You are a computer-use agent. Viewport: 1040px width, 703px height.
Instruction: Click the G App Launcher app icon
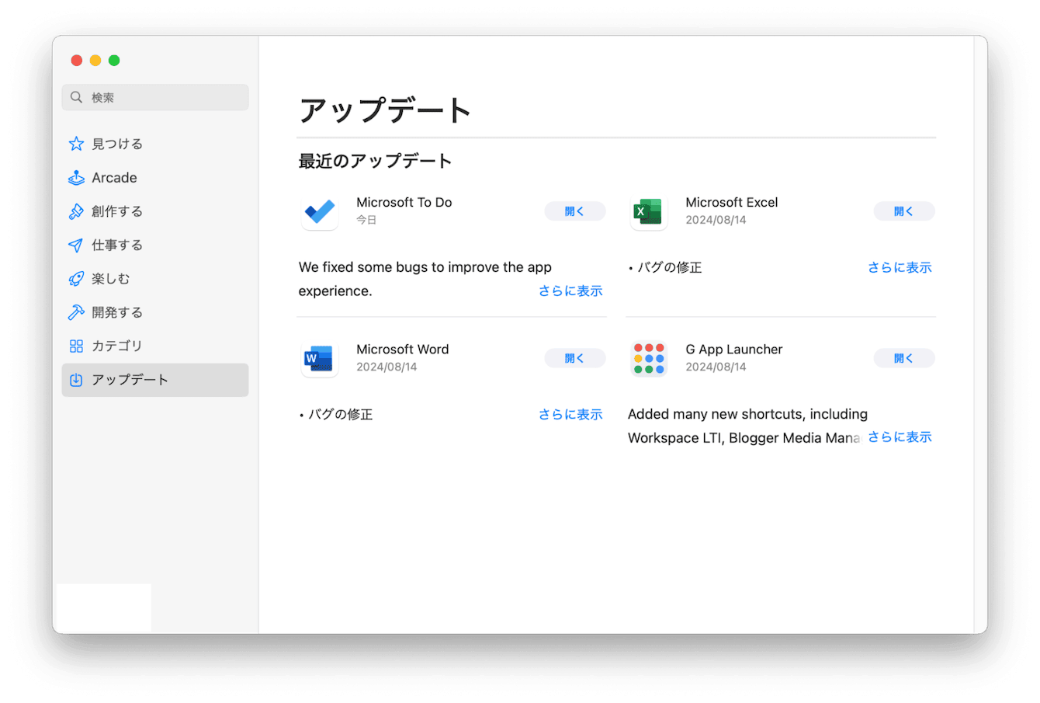pos(649,358)
